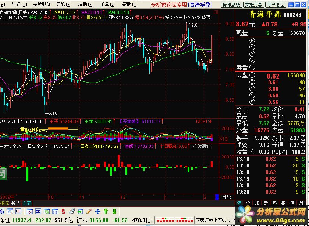Select the pencil drawing tool

(x=89, y=211)
